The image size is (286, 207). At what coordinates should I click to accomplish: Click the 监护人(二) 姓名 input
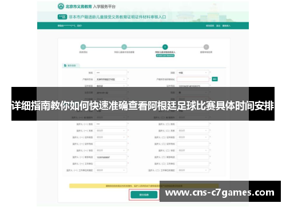pos(193,124)
